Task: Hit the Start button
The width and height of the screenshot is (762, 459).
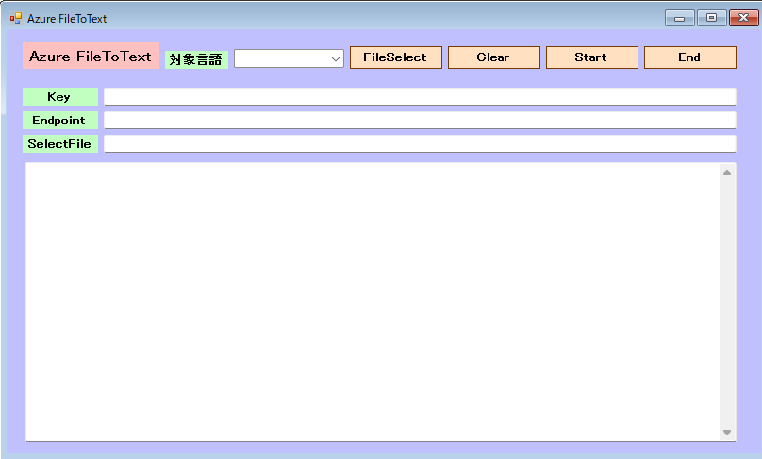Action: pos(591,57)
